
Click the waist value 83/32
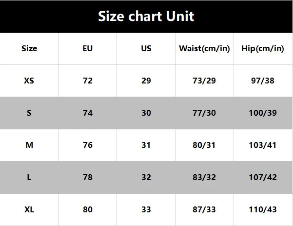pos(204,177)
